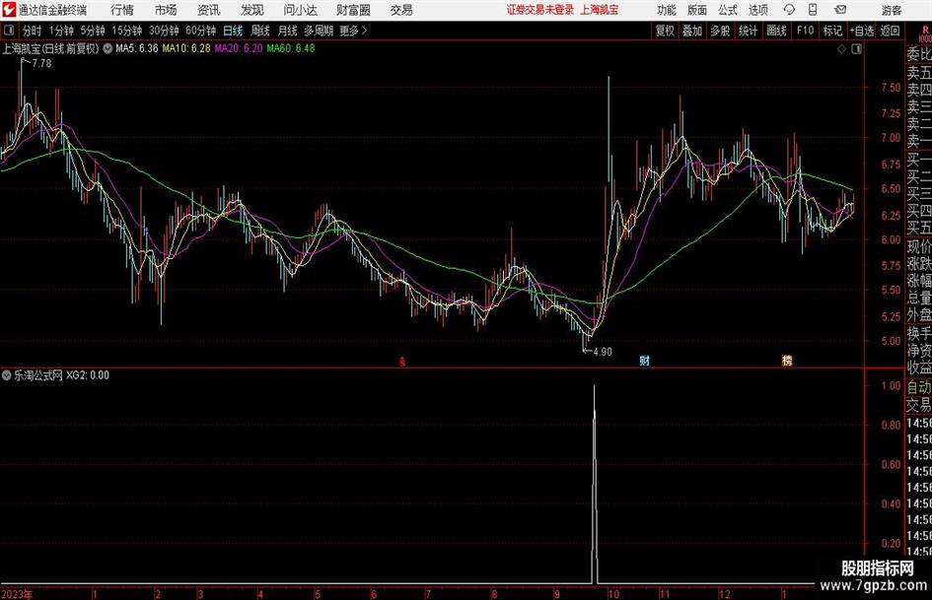Open the F10 company info button
The height and width of the screenshot is (600, 932).
[806, 31]
